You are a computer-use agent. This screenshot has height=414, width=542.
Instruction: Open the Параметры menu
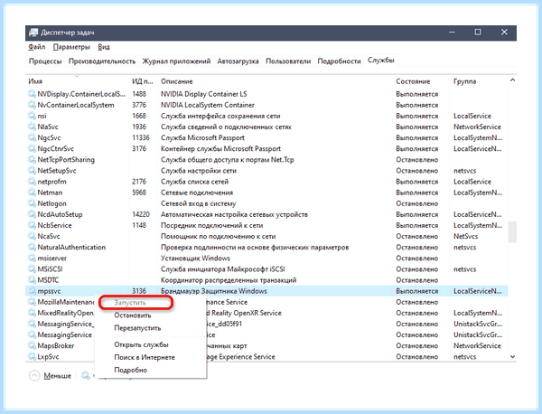pyautogui.click(x=71, y=47)
